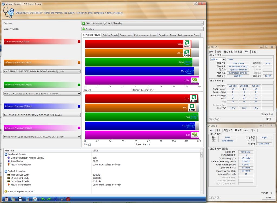Screen dimensions: 277x203
Task: Click the bar chart icon in the toolbar
Action: click(27, 199)
